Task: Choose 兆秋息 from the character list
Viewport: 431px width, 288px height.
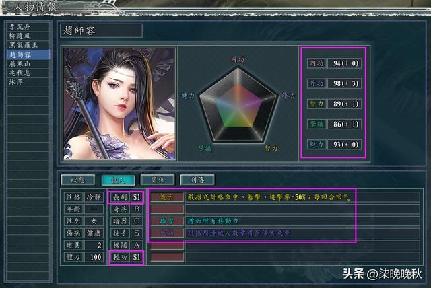Action: pos(28,73)
